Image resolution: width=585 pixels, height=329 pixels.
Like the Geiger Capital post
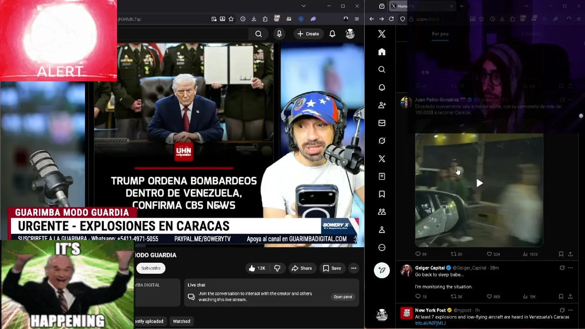[x=493, y=297]
